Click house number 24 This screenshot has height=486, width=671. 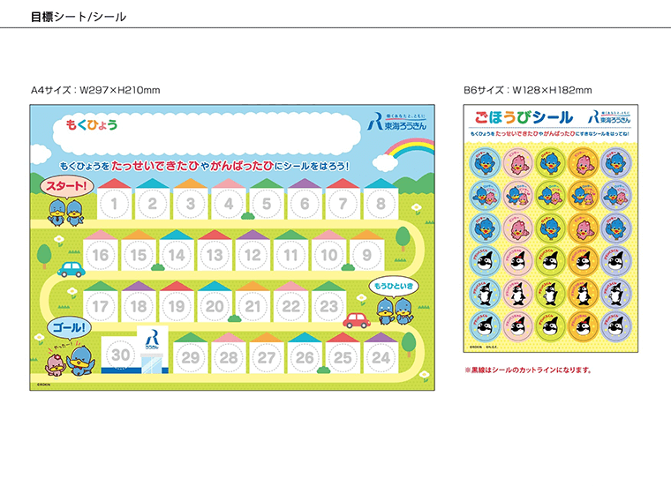click(381, 353)
